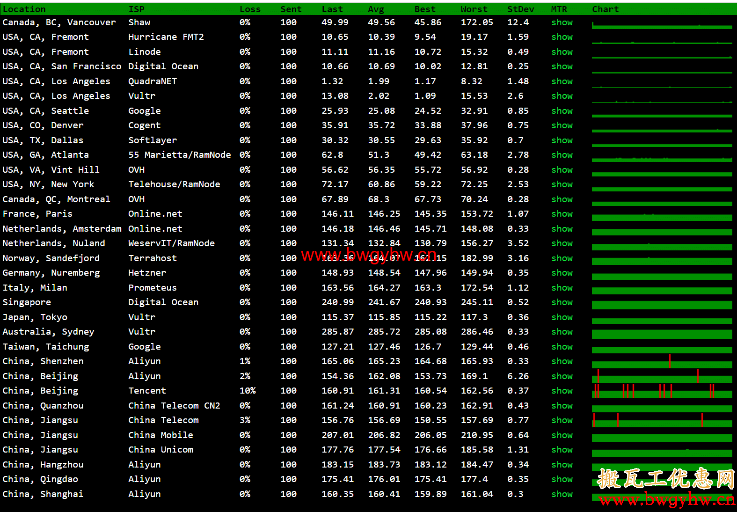The width and height of the screenshot is (737, 512).
Task: Open show link for Jiangsu China Mobile
Action: click(x=562, y=435)
